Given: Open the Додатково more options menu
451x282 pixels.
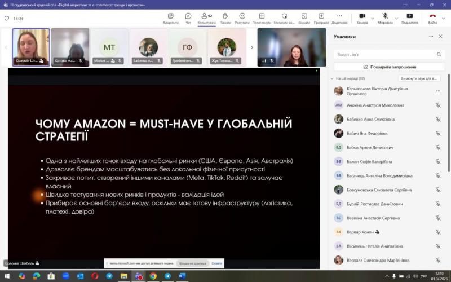Looking at the screenshot, I should tap(339, 18).
